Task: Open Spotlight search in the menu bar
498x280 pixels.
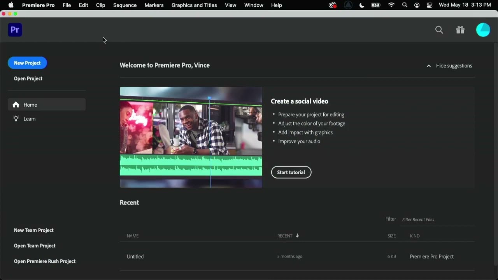Action: [405, 5]
